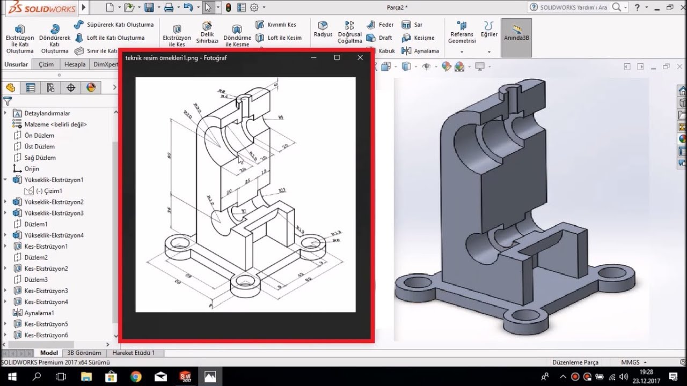Toggle Anında3B instant 3D mode
687x386 pixels.
[x=516, y=38]
